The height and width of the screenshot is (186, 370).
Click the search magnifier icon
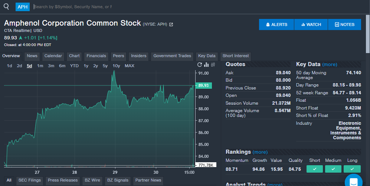pos(6,7)
